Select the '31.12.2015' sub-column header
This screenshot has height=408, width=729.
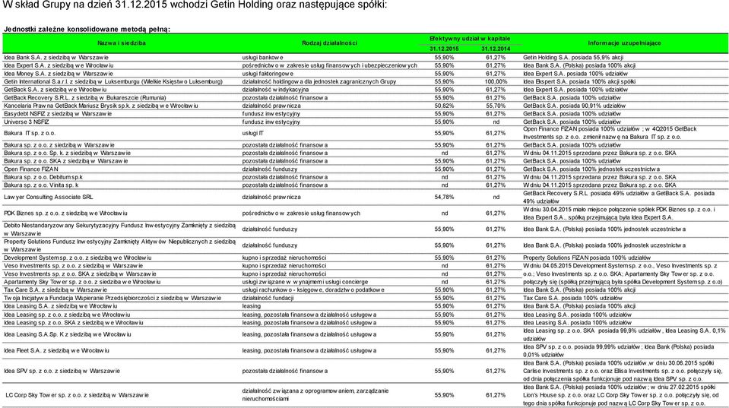pos(444,49)
